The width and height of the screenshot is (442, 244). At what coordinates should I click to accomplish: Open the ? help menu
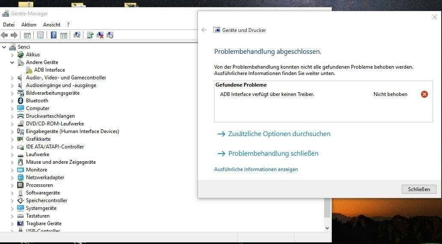[68, 24]
